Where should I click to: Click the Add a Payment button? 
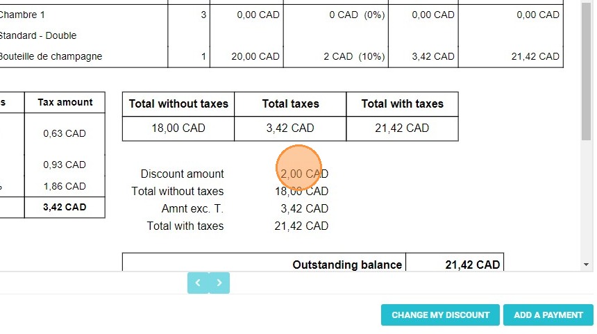coord(548,315)
